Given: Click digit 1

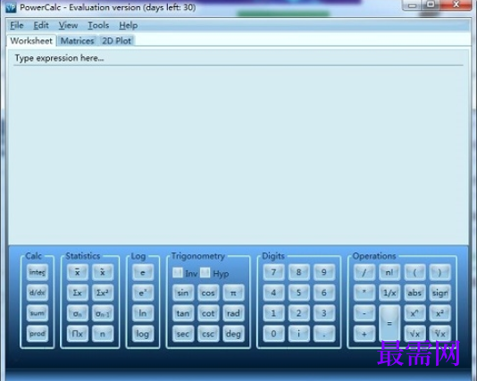Looking at the screenshot, I should point(274,313).
